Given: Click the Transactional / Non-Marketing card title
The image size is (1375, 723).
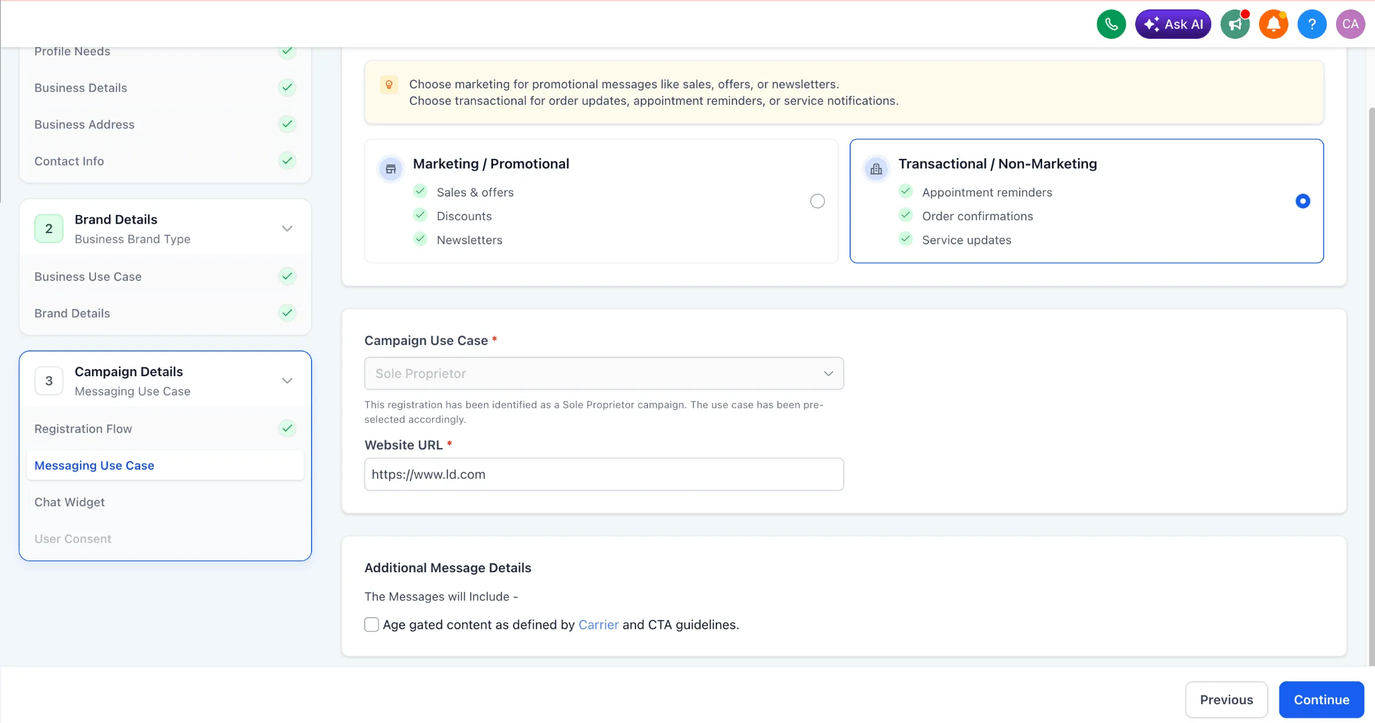Looking at the screenshot, I should (997, 164).
